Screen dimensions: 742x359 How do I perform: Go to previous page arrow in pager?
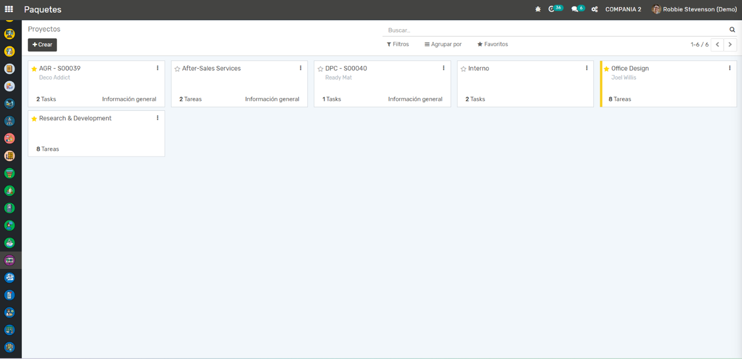point(717,44)
